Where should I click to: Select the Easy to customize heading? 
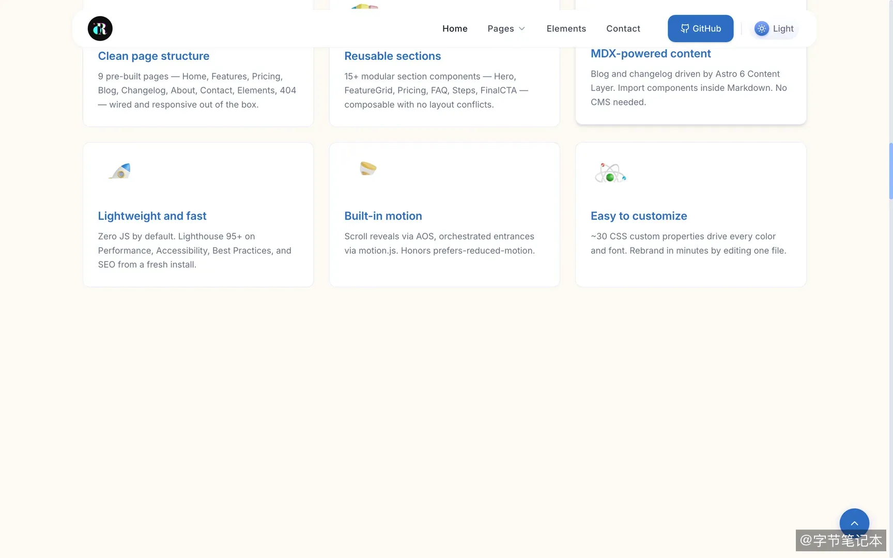coord(639,216)
